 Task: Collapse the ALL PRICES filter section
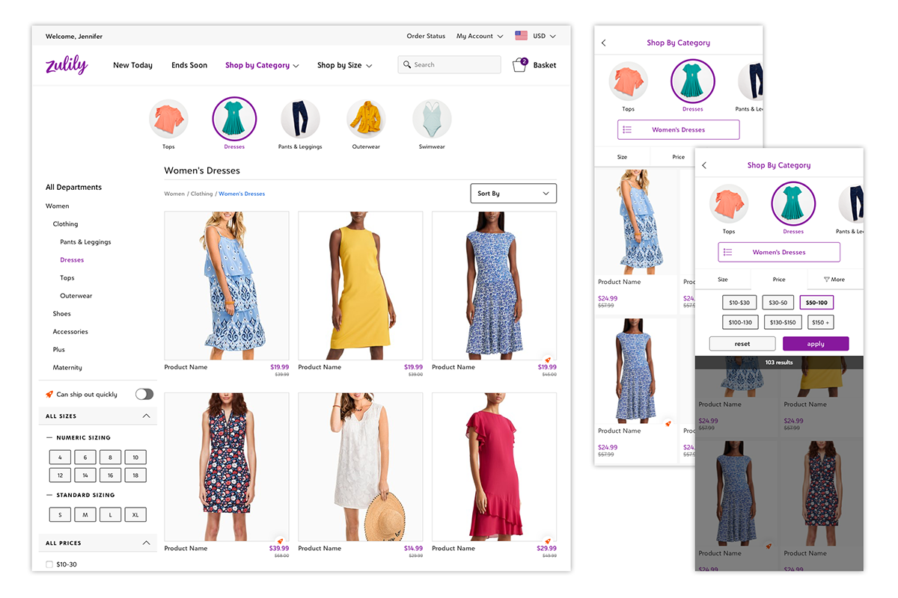click(x=146, y=543)
